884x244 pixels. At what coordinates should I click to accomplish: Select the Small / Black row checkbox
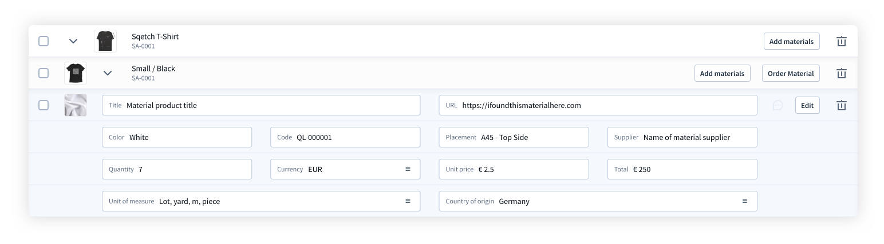coord(44,73)
